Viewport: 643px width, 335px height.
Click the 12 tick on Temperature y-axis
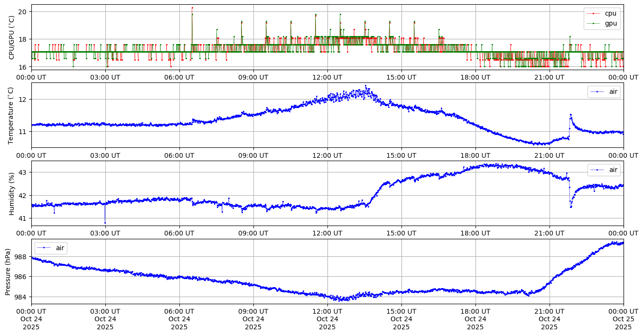click(24, 100)
